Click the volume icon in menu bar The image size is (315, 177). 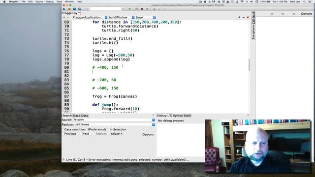click(252, 1)
